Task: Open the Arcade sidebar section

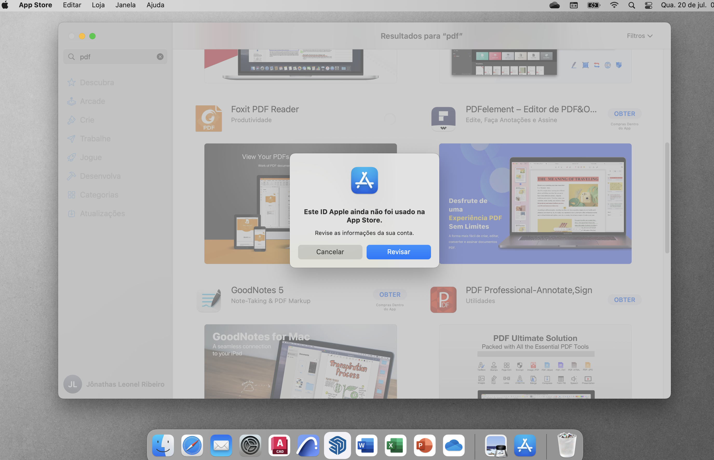Action: click(x=92, y=101)
